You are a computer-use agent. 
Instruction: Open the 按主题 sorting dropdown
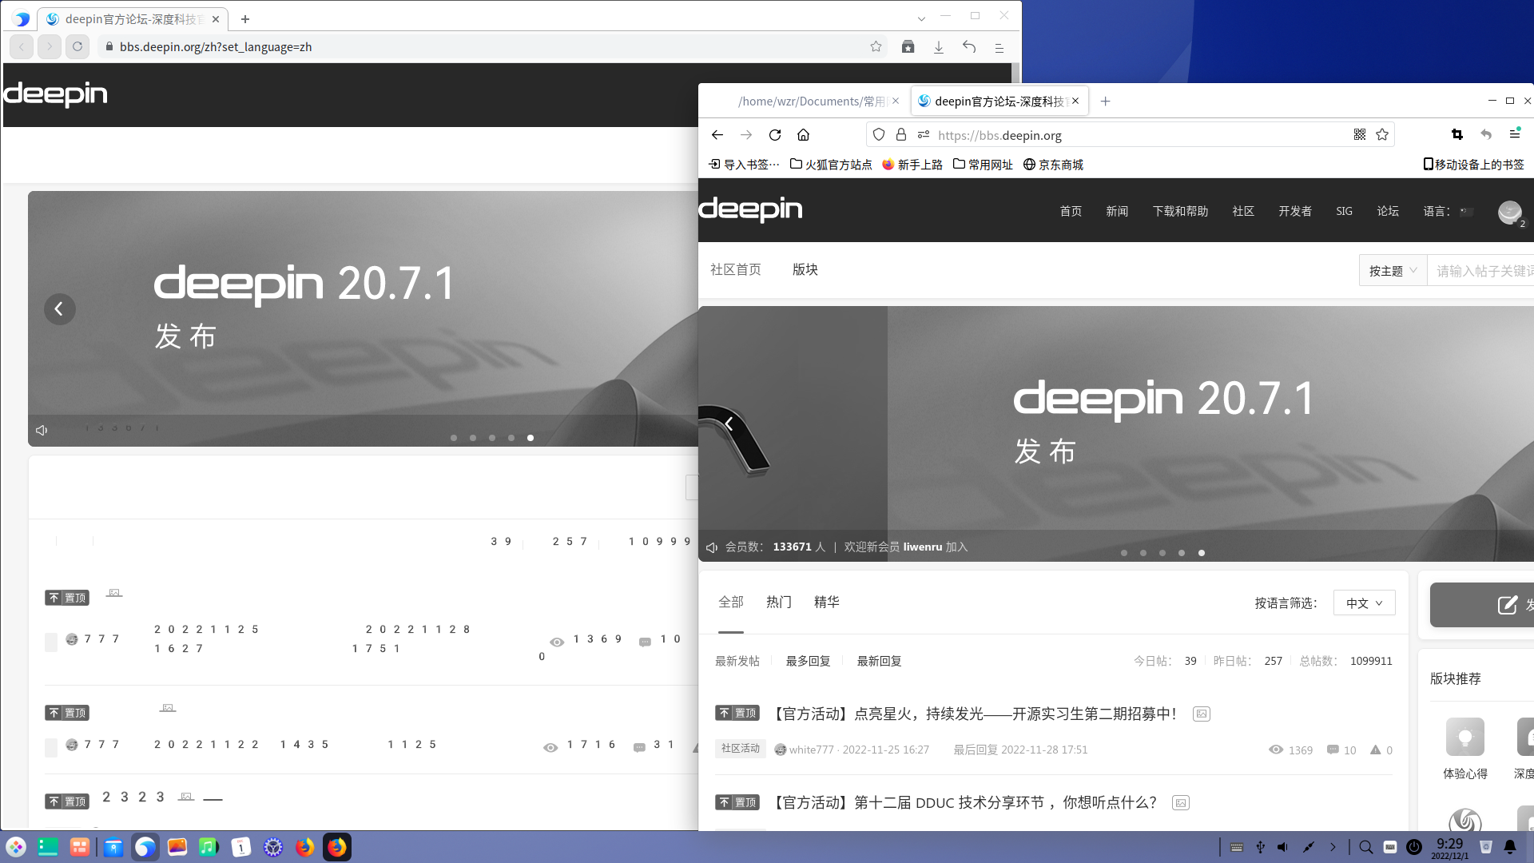tap(1391, 270)
